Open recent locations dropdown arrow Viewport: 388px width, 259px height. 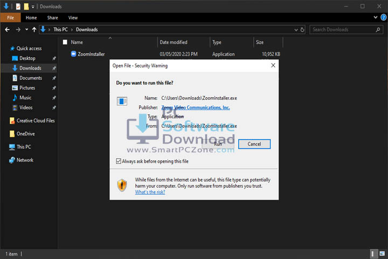click(x=26, y=30)
